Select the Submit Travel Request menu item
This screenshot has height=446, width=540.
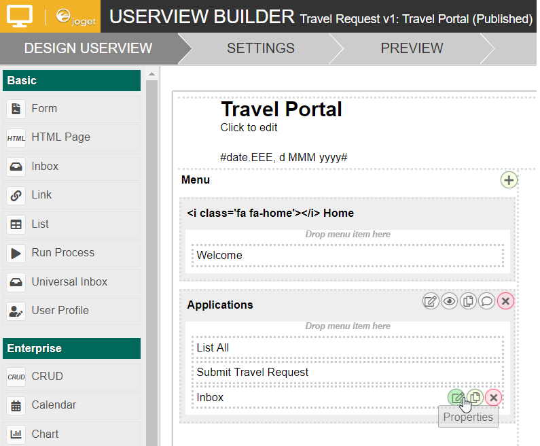348,373
